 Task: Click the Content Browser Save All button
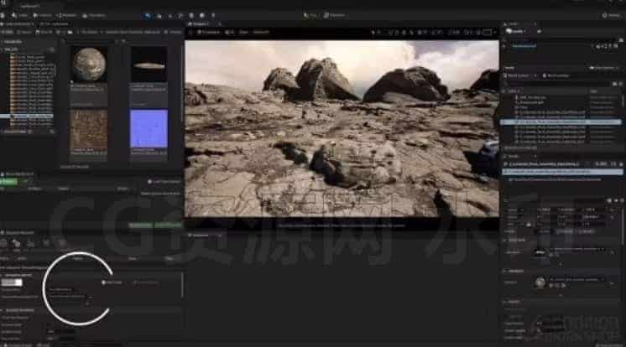[44, 32]
